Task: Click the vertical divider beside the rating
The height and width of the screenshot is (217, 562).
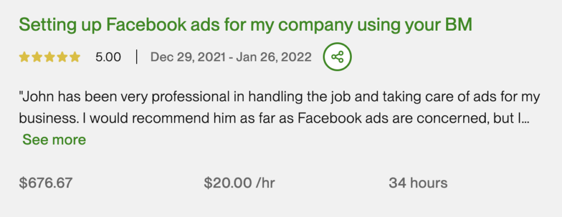Action: tap(137, 57)
